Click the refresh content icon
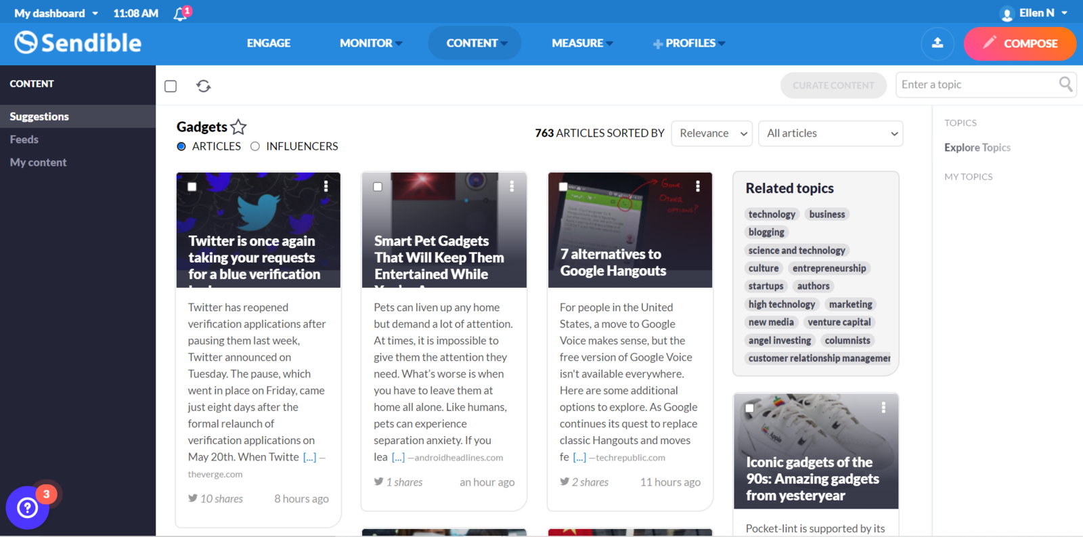Viewport: 1083px width, 537px height. click(x=203, y=86)
